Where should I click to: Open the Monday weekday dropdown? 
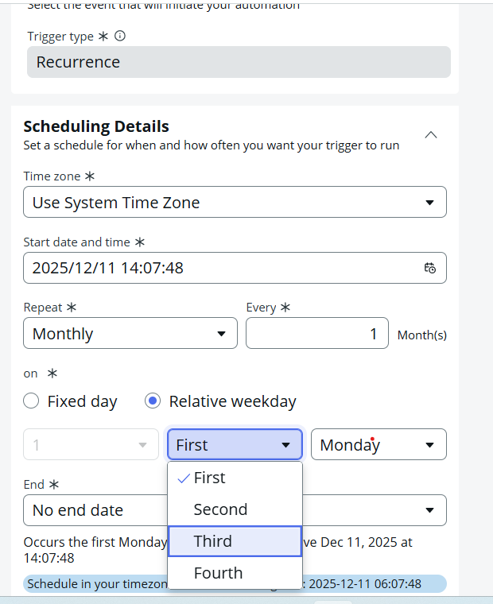pyautogui.click(x=378, y=445)
